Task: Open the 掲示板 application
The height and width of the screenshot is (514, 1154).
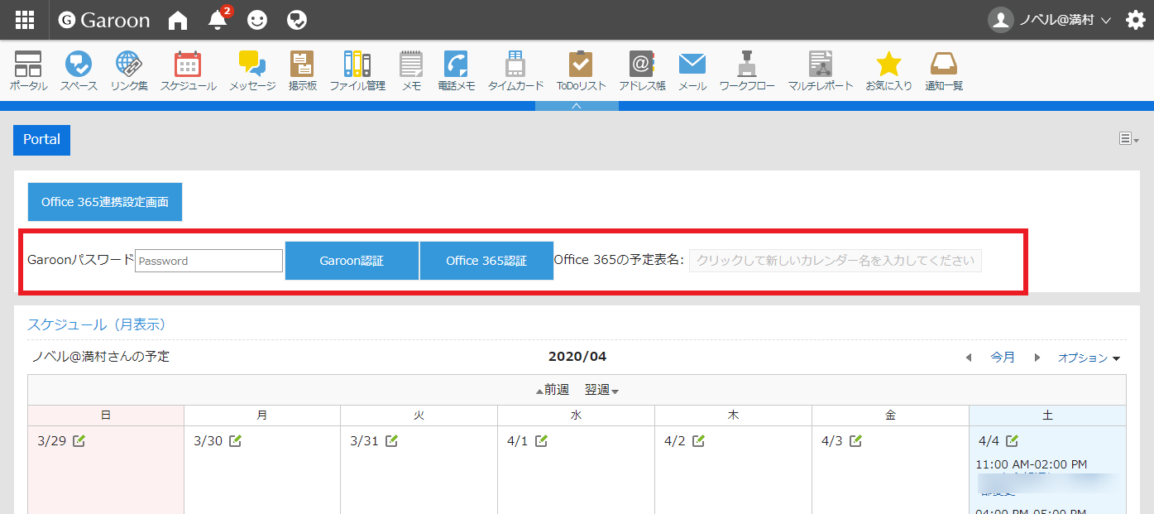Action: tap(302, 70)
